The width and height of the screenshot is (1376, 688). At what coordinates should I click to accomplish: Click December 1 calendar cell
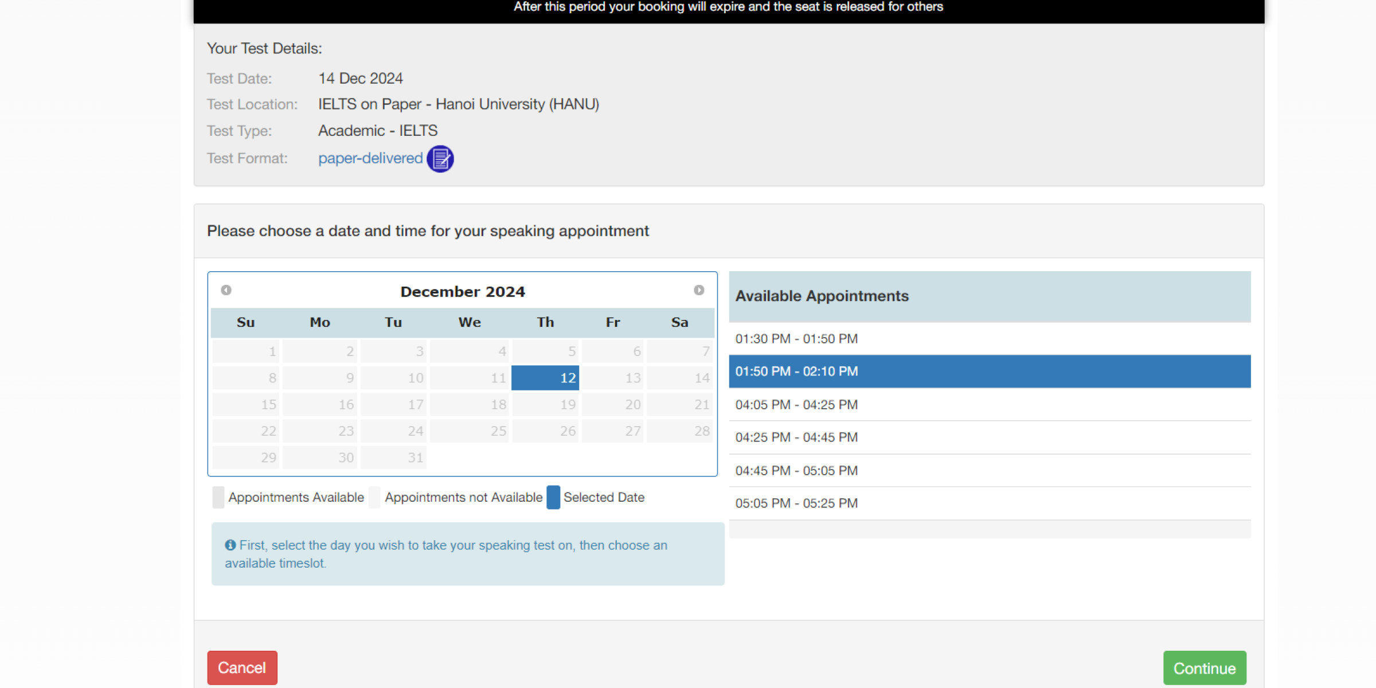pos(246,351)
